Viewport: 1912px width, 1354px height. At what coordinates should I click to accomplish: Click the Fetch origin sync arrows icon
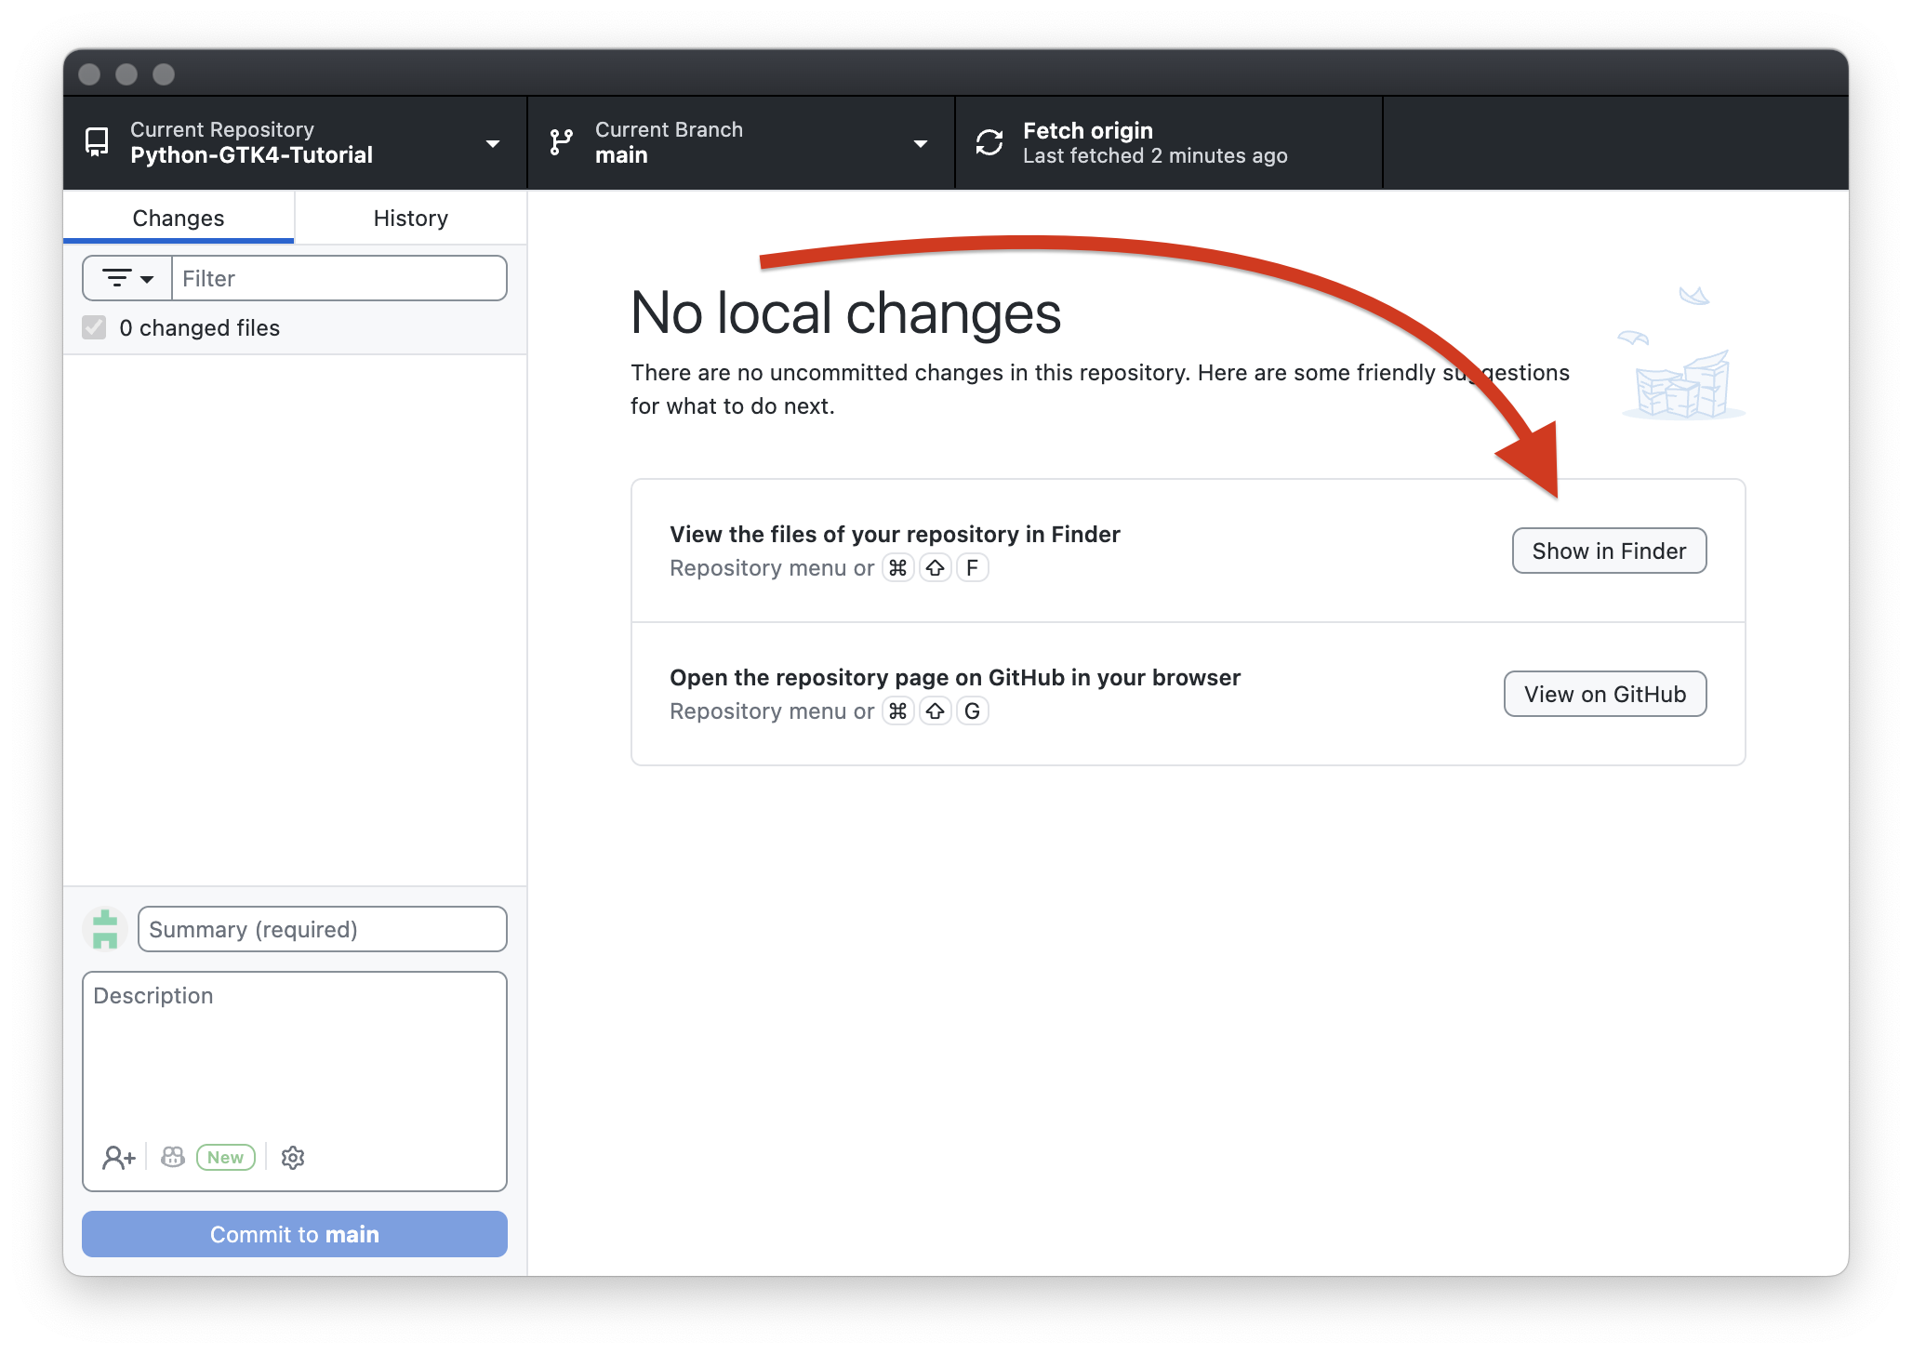tap(989, 142)
